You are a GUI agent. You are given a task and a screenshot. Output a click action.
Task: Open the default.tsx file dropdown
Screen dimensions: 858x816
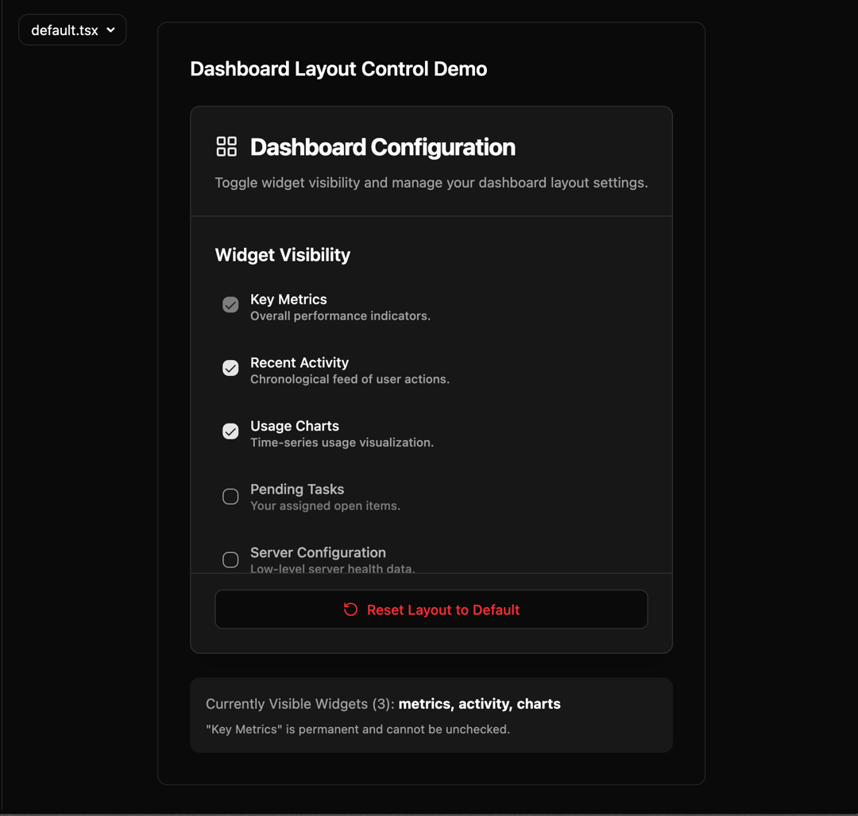[72, 30]
